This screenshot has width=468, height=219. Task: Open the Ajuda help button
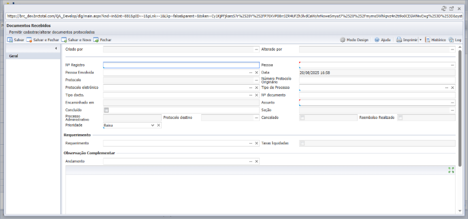382,40
